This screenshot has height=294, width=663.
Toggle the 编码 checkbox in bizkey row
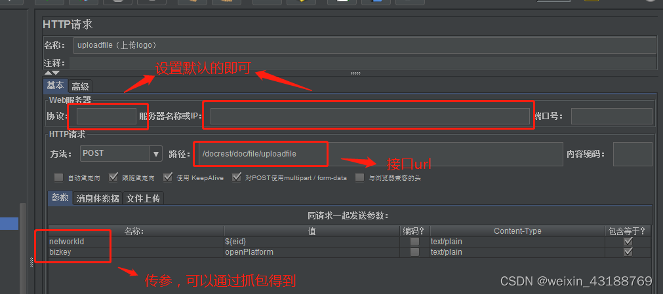click(x=415, y=252)
